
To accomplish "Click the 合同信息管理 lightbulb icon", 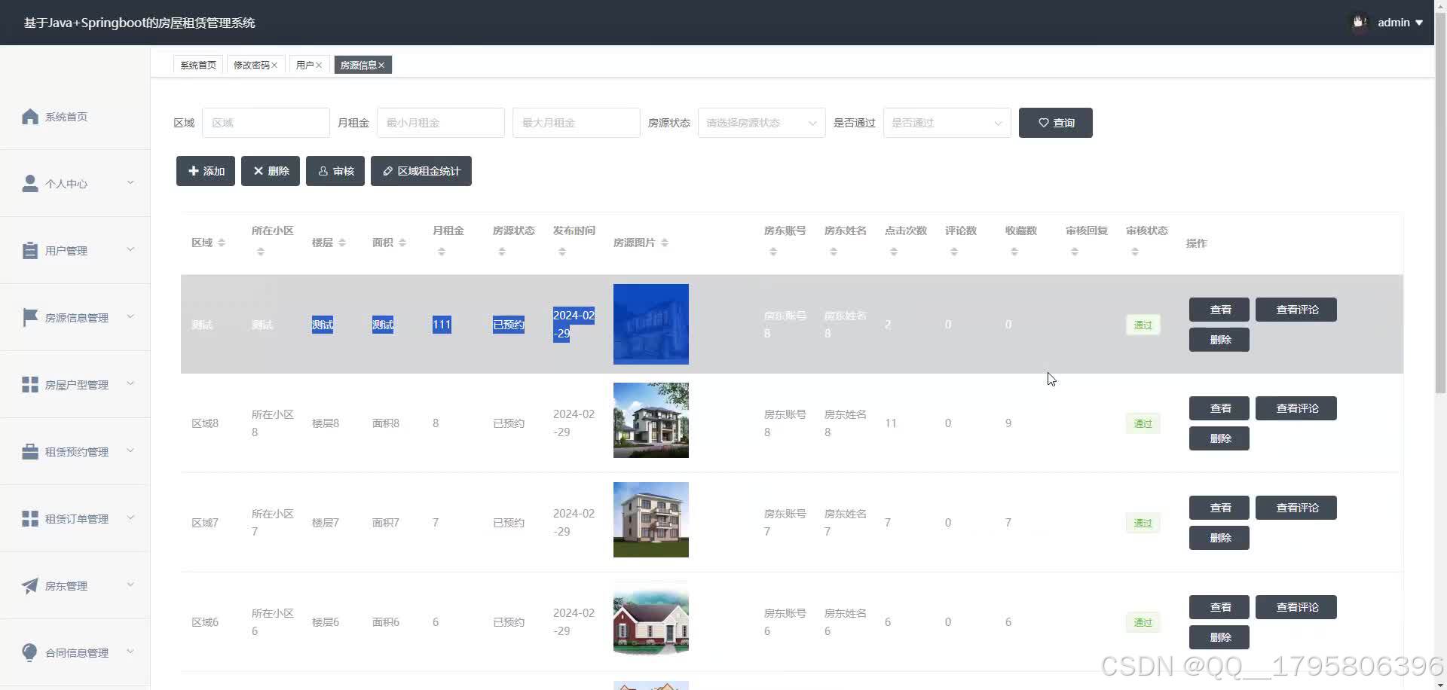I will point(30,652).
